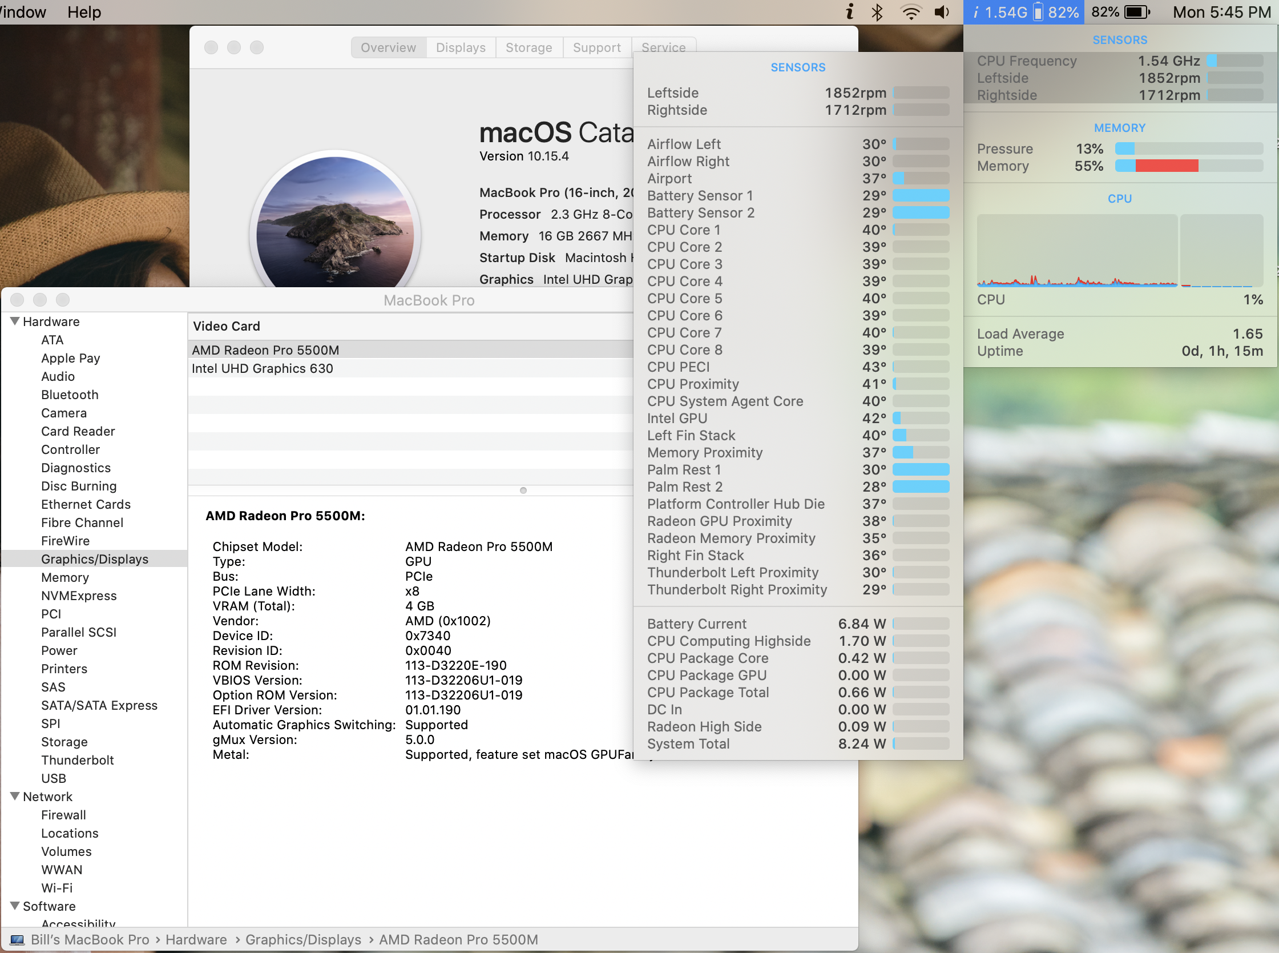Click the Memory usage bar in iStat

[x=1188, y=166]
